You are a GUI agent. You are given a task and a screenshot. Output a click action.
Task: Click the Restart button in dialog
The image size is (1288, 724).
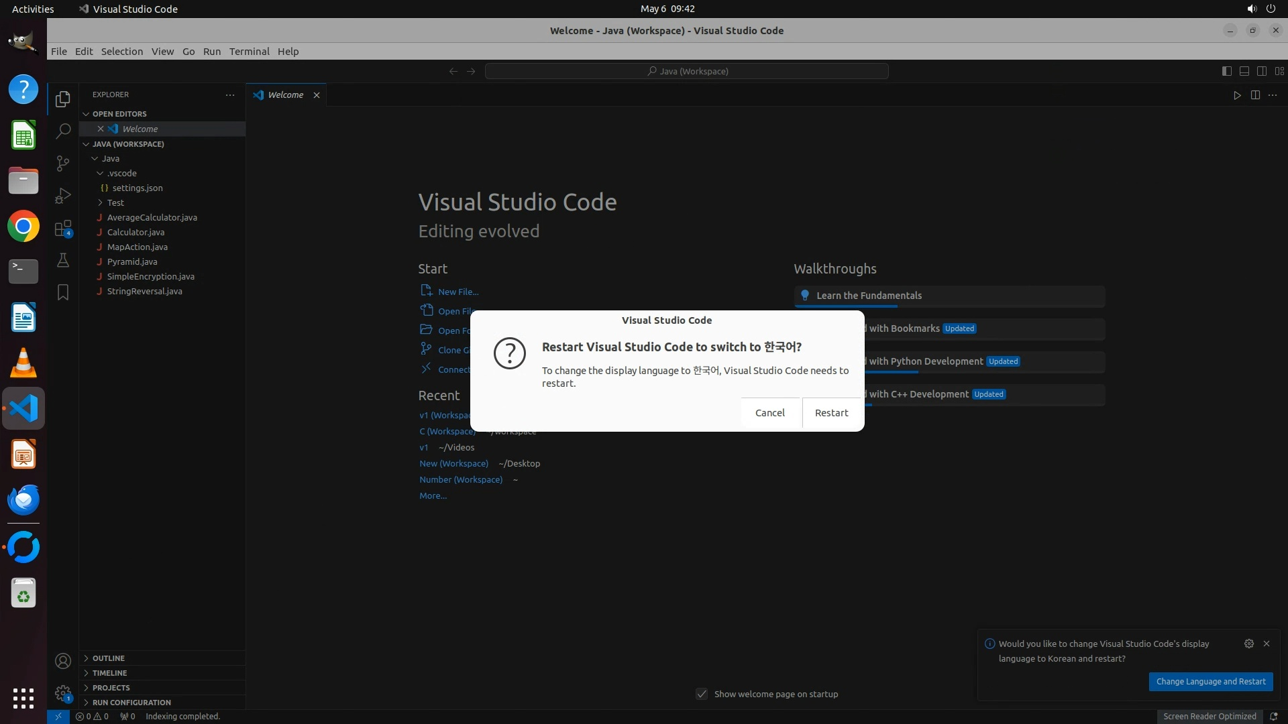click(831, 413)
